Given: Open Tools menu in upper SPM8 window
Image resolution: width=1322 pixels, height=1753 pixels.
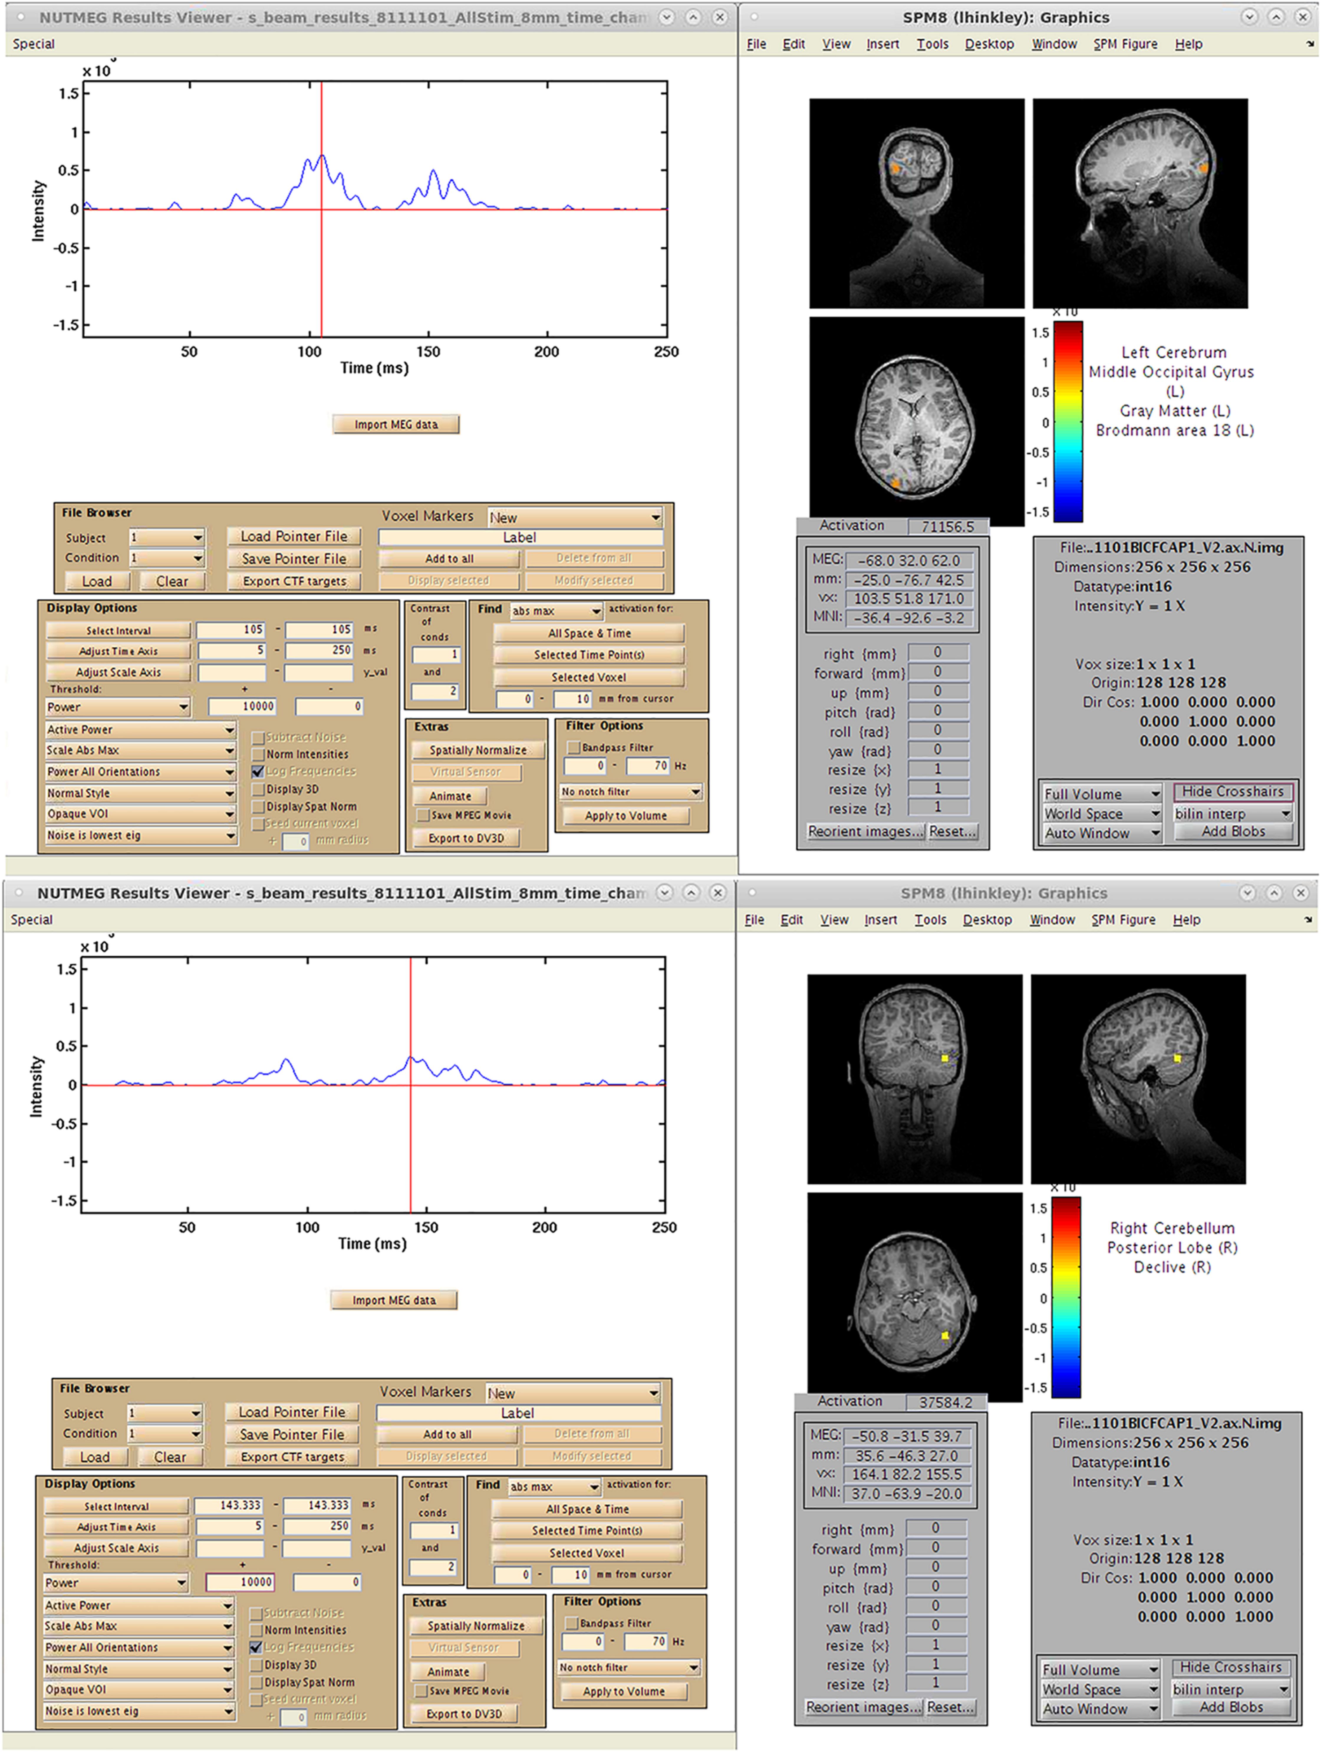Looking at the screenshot, I should tap(933, 44).
